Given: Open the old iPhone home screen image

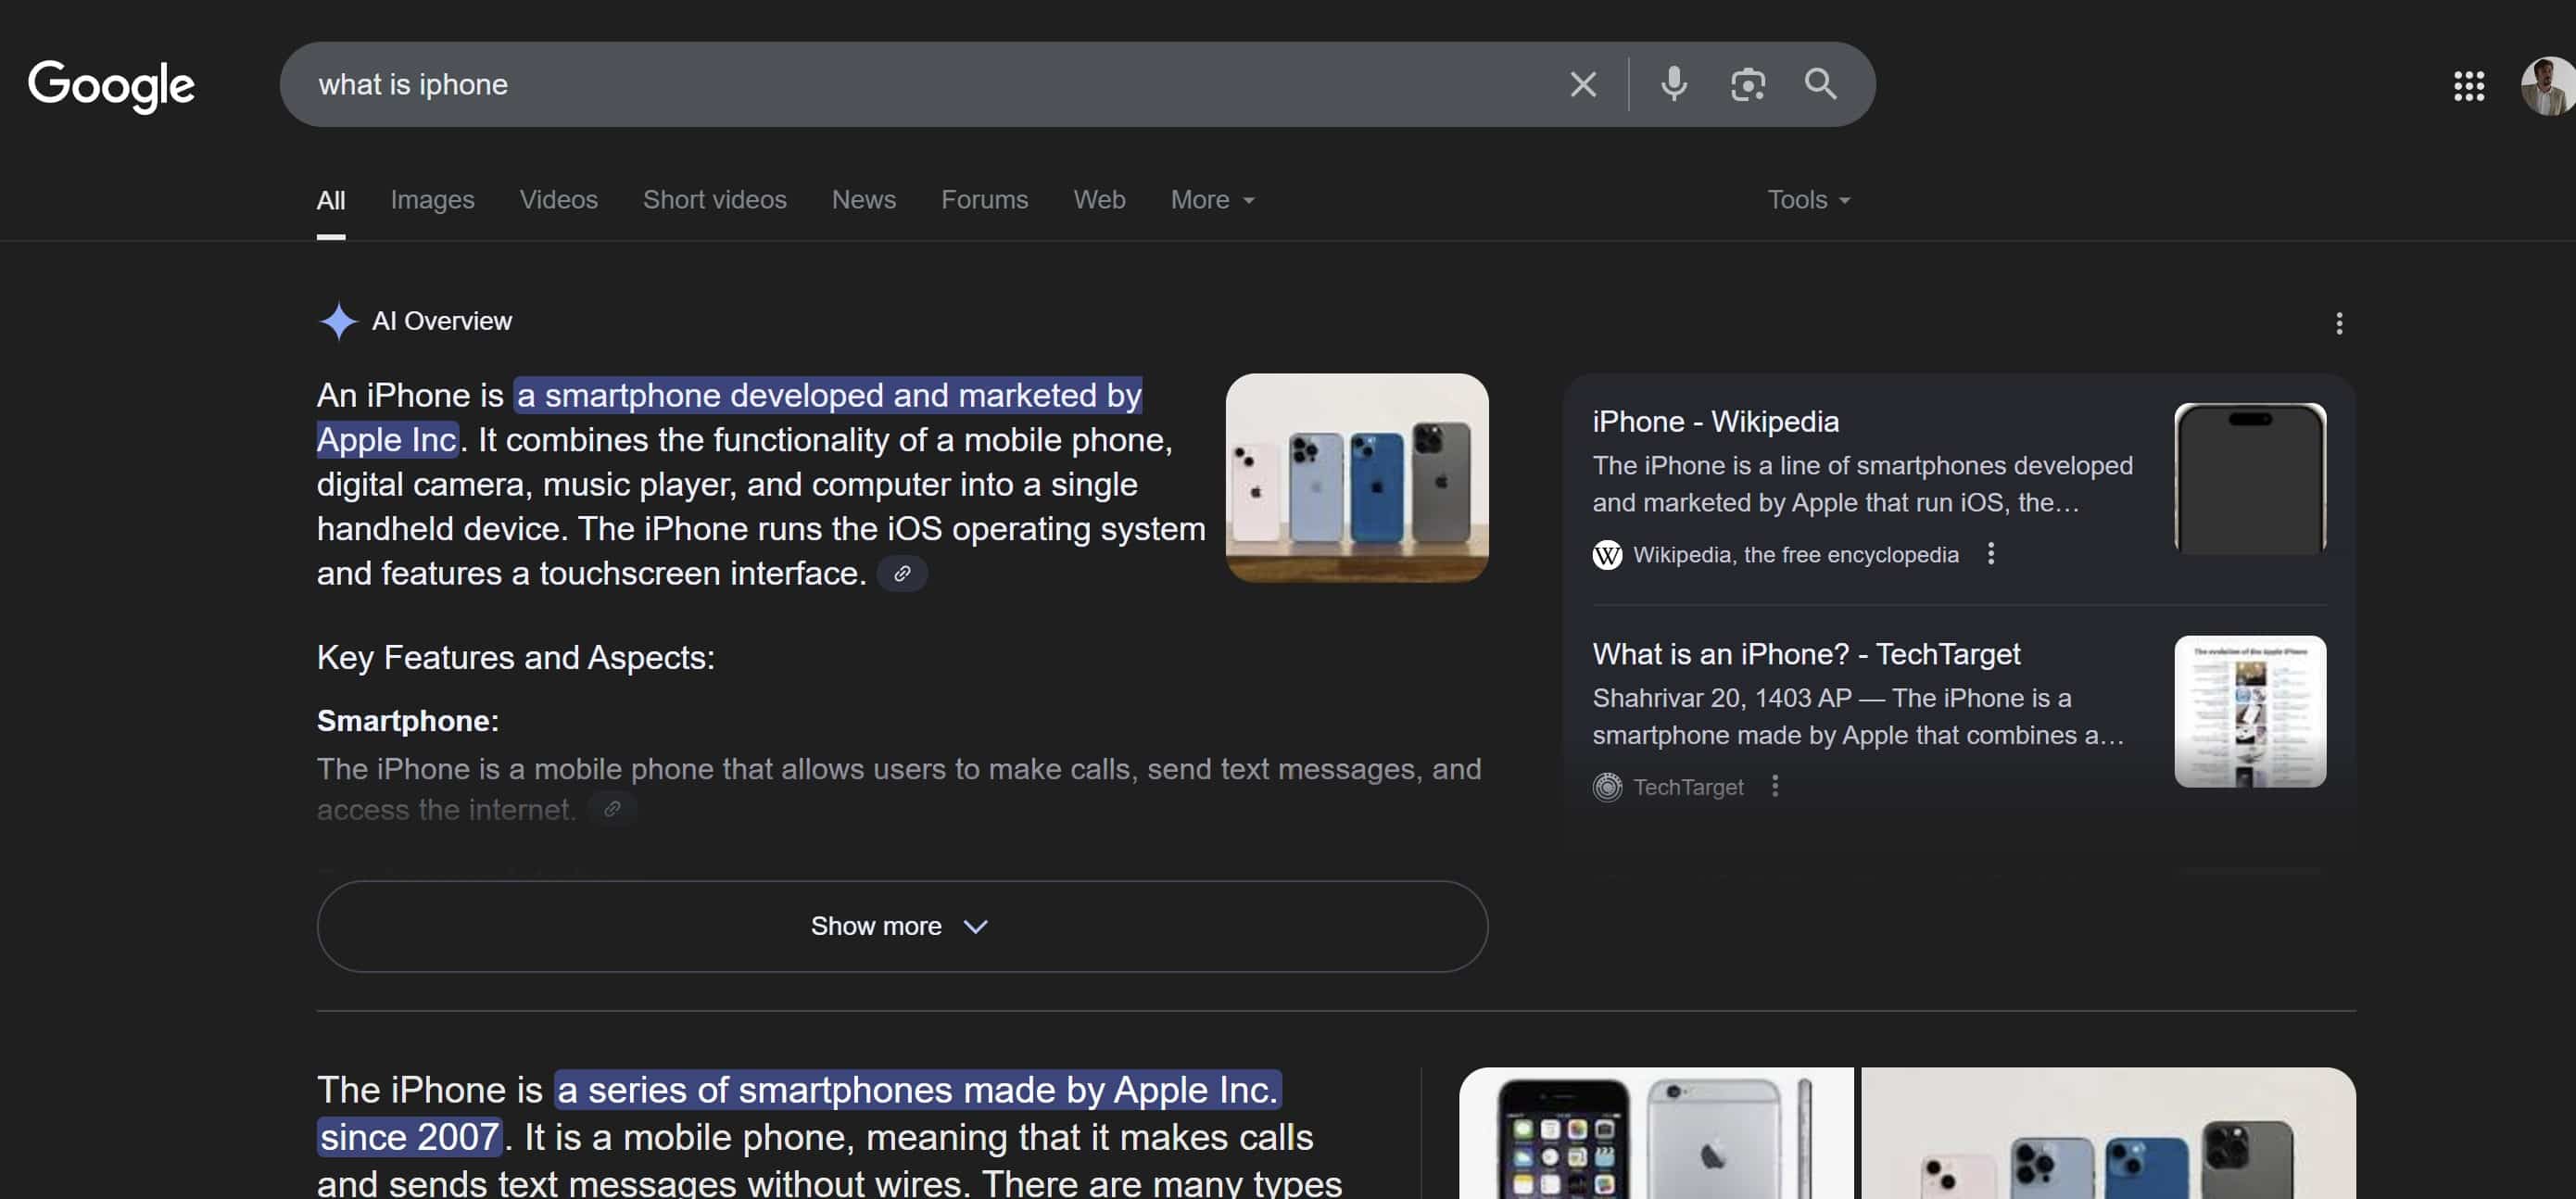Looking at the screenshot, I should [x=1655, y=1133].
